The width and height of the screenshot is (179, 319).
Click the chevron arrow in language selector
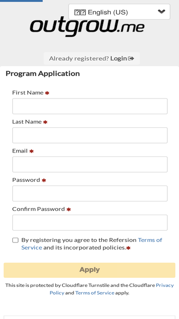coord(161,11)
